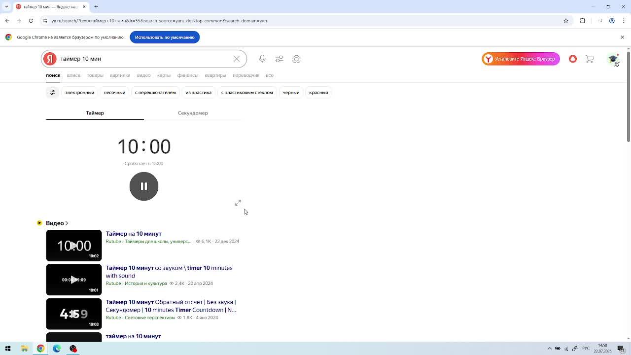Screen dimensions: 631x355
Task: Open the Chrome three-dot menu
Action: pyautogui.click(x=624, y=21)
